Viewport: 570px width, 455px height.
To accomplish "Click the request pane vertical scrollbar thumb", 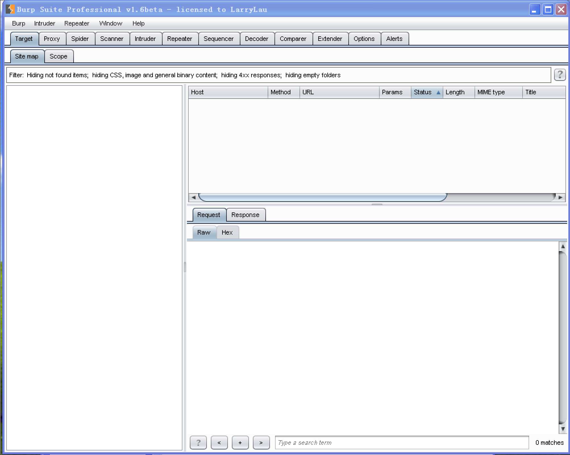I will pos(563,337).
